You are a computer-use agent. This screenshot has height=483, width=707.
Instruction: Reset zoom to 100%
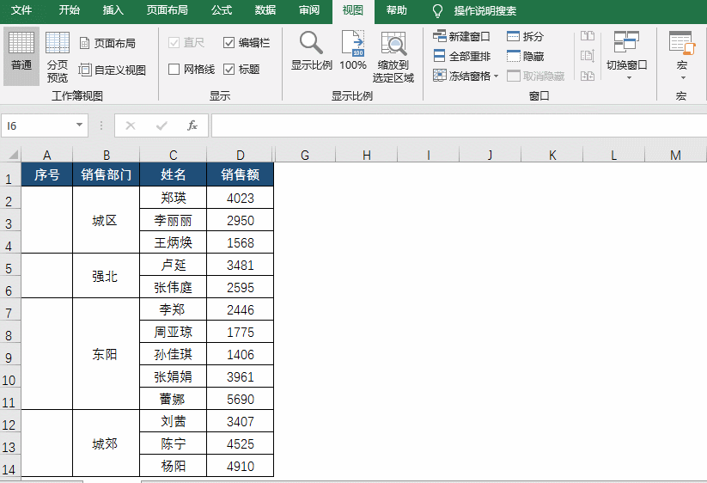352,51
